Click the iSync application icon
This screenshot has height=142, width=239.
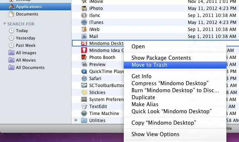point(84,15)
